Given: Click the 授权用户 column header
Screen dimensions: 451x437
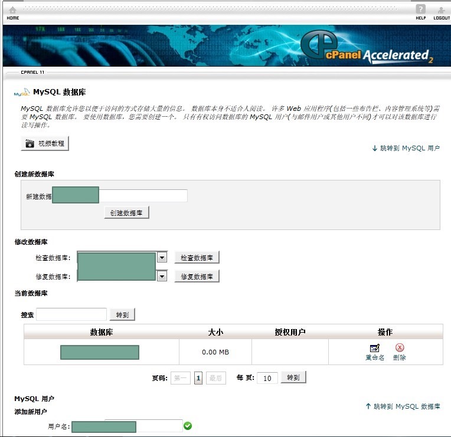Looking at the screenshot, I should (x=290, y=332).
